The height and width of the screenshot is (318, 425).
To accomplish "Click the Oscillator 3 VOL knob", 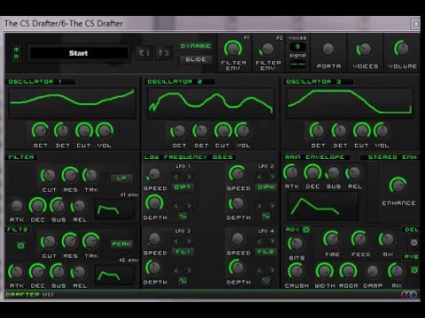I will tap(382, 131).
